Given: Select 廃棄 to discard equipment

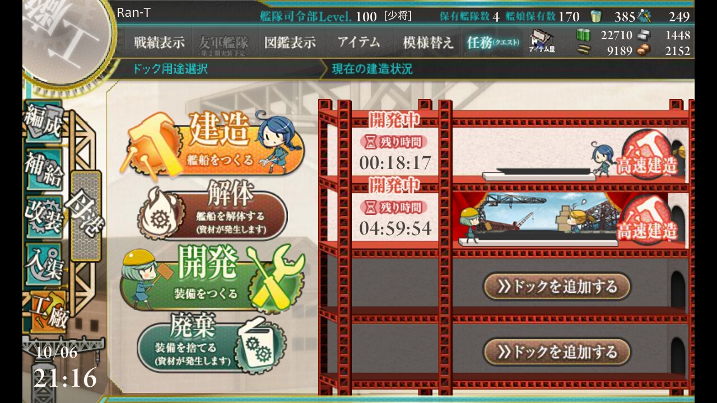Looking at the screenshot, I should pyautogui.click(x=212, y=343).
